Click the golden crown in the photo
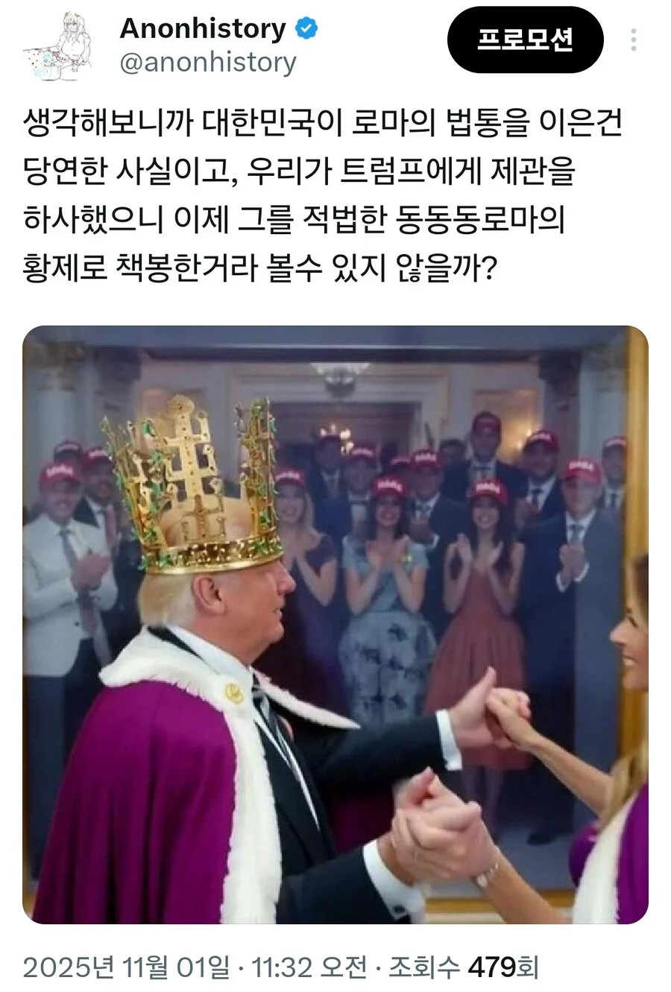 (x=192, y=487)
